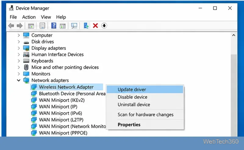Choose Scan for hardware changes menu entry

(145, 115)
